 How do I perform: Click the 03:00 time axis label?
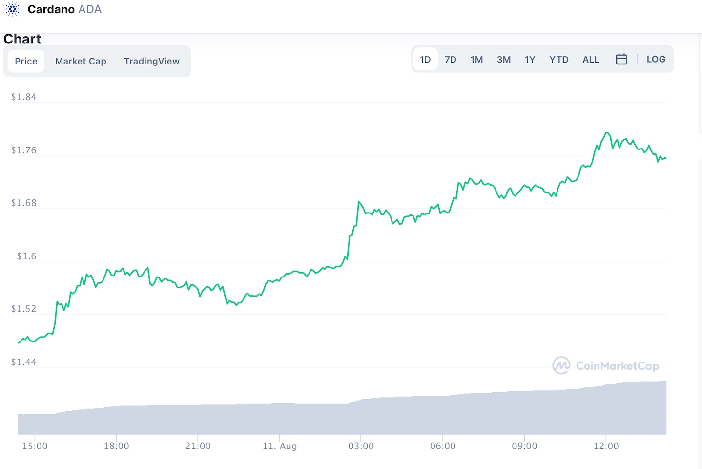click(x=361, y=446)
